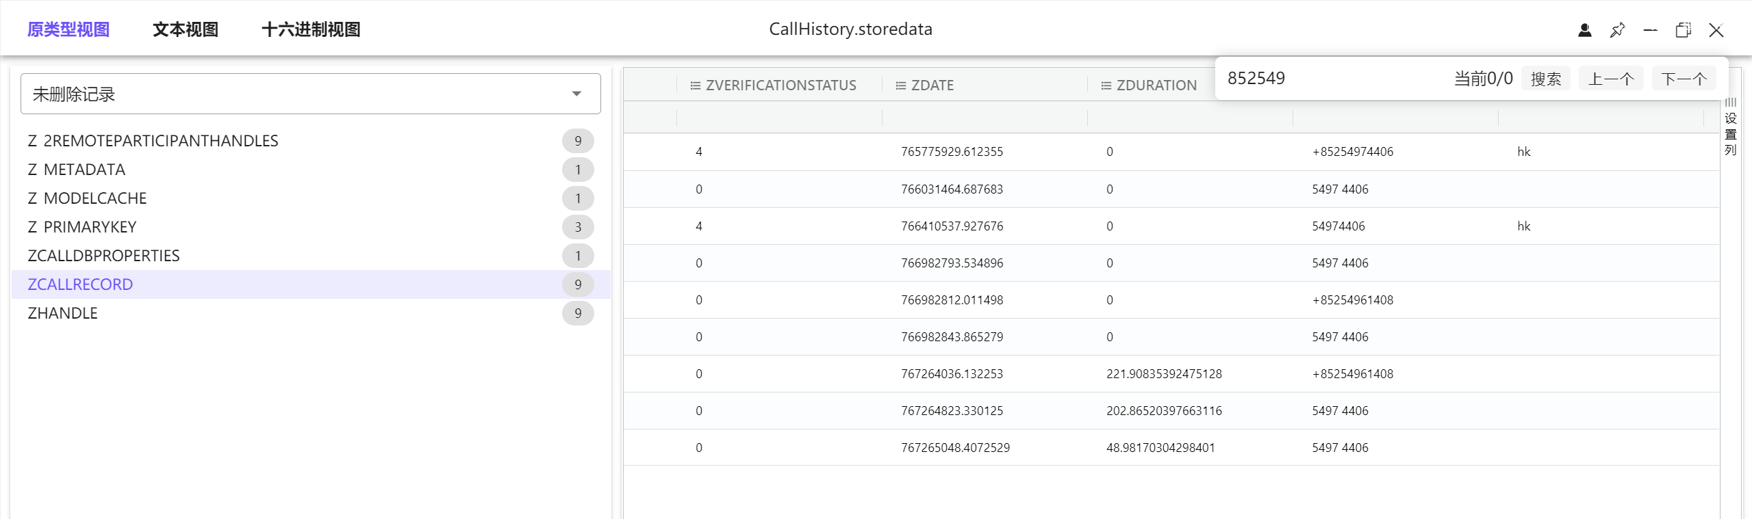
Task: Open the column settings side panel
Action: pyautogui.click(x=1730, y=127)
